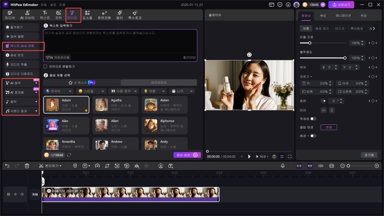Click the opacity (불투명도) slider handle
This screenshot has height=216, width=384.
(345, 58)
